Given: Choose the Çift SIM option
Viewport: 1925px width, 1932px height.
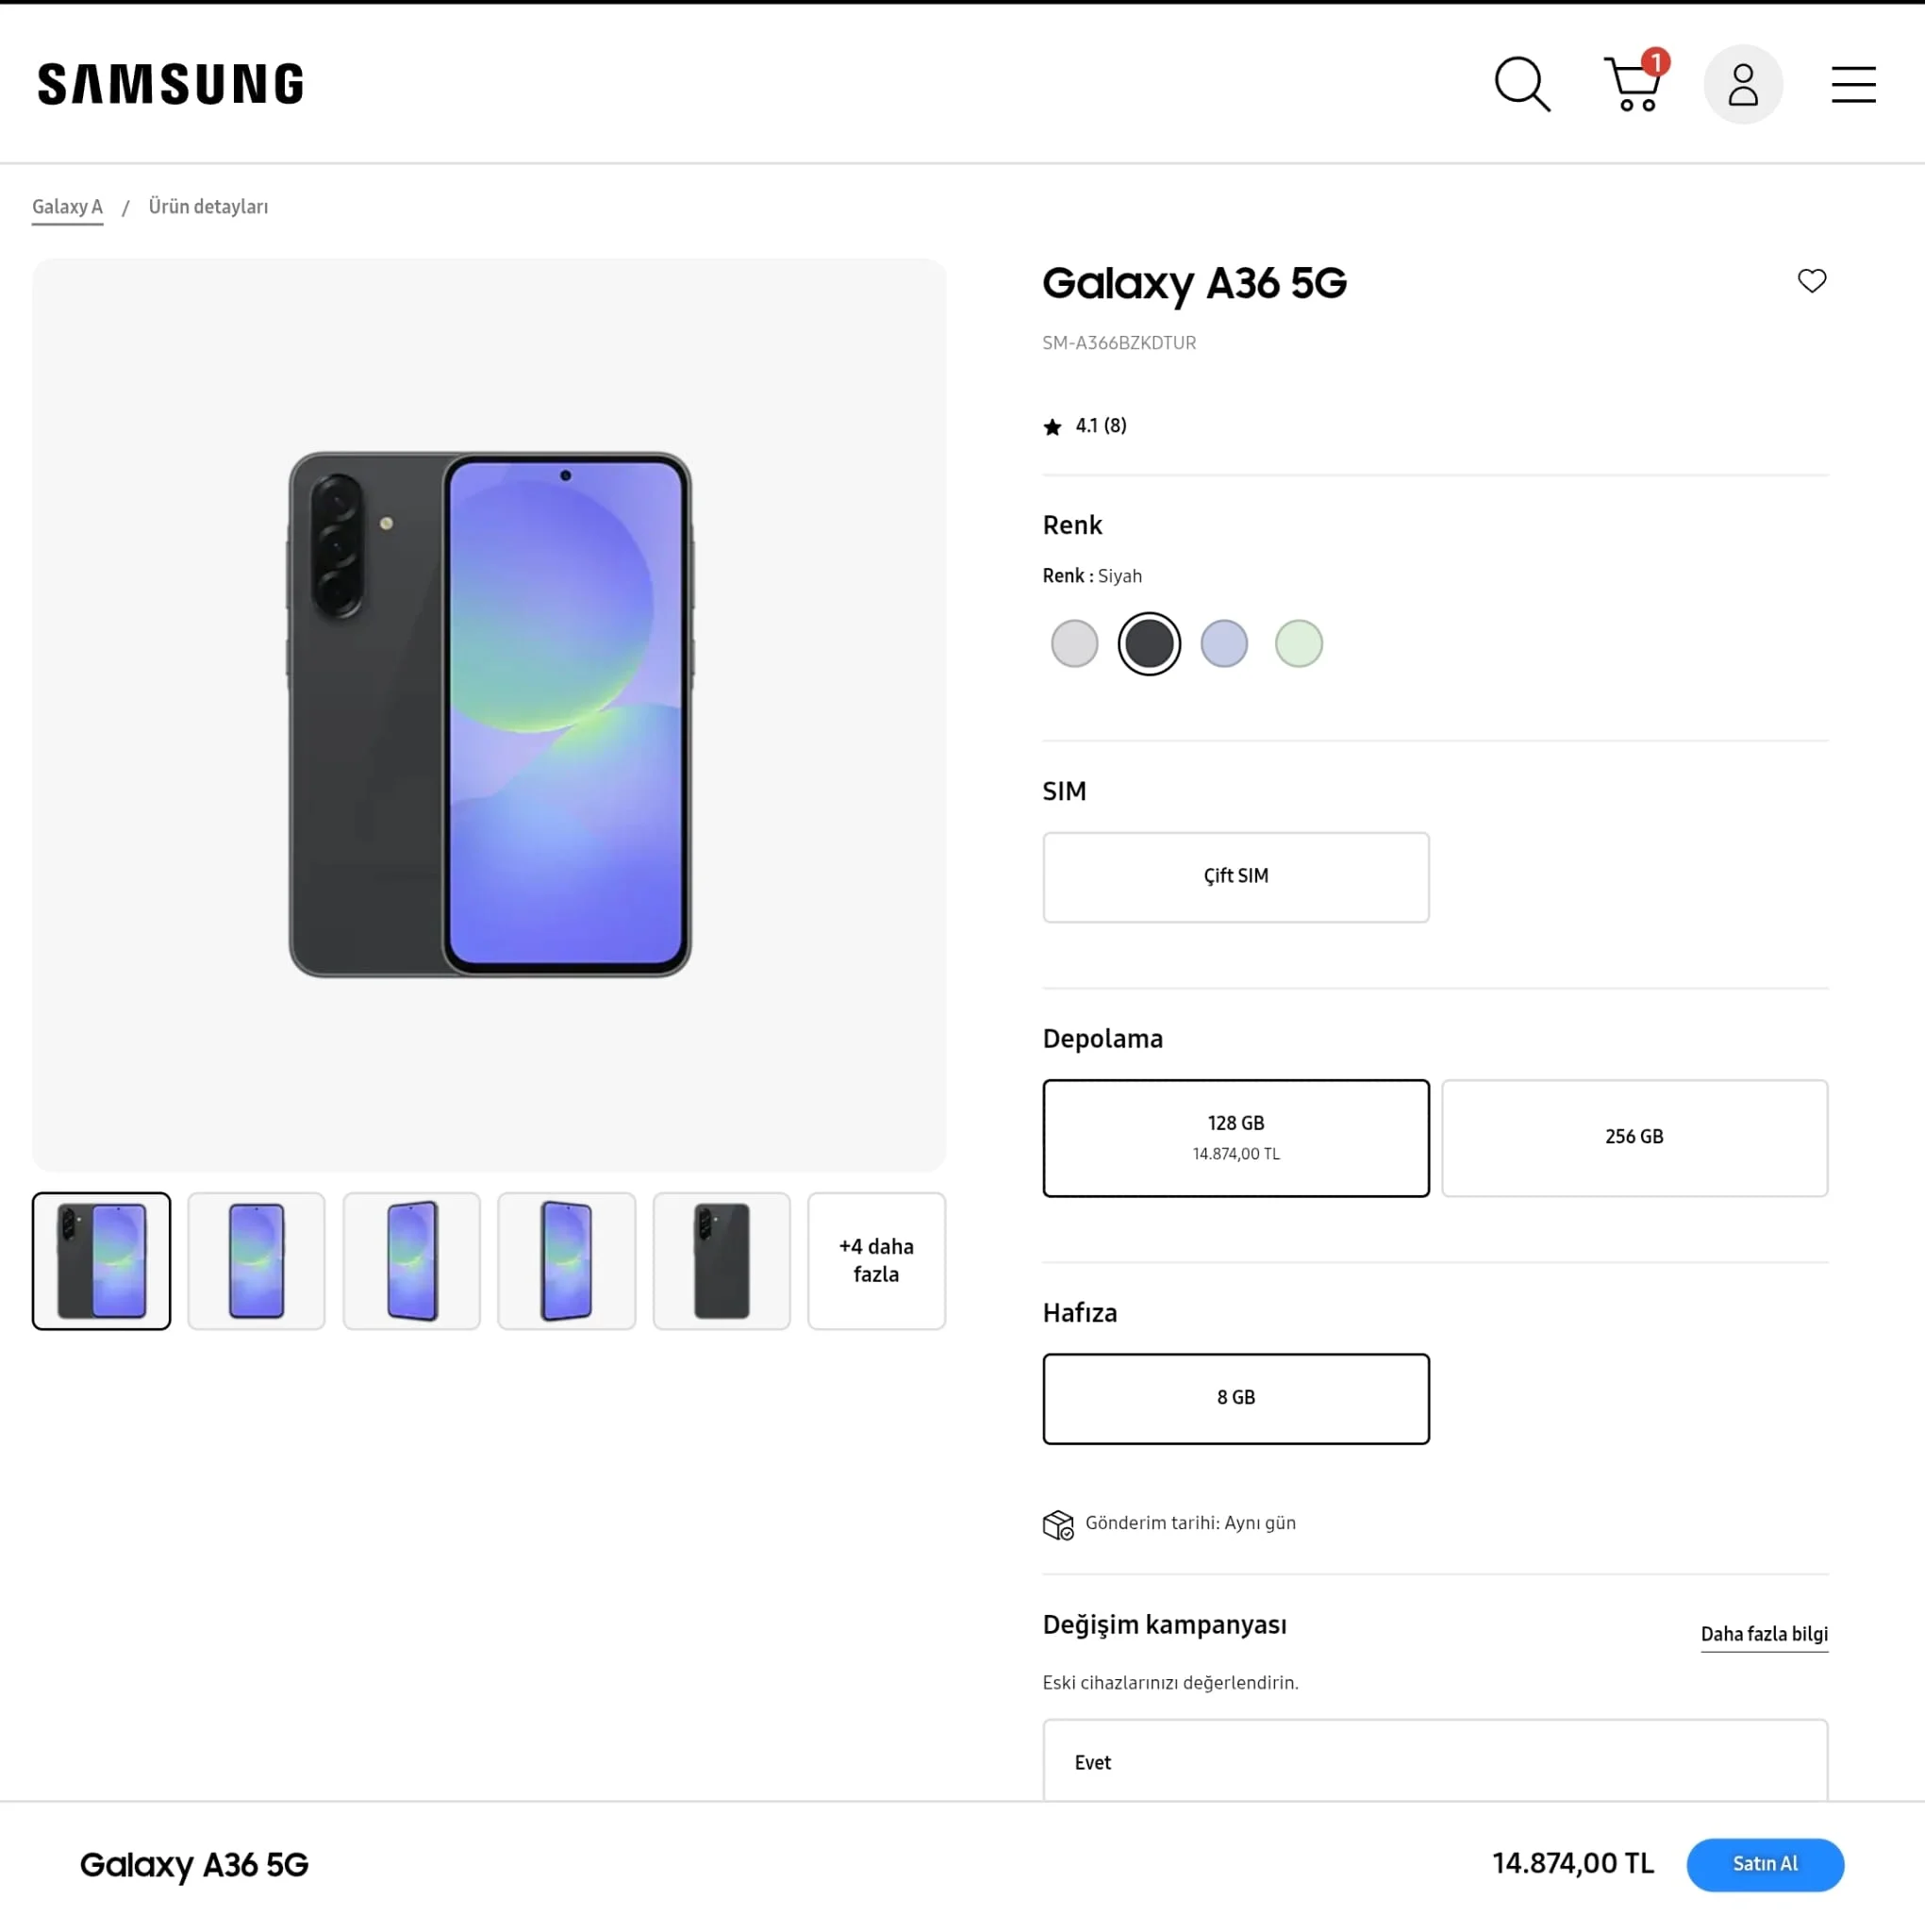Looking at the screenshot, I should tap(1235, 876).
